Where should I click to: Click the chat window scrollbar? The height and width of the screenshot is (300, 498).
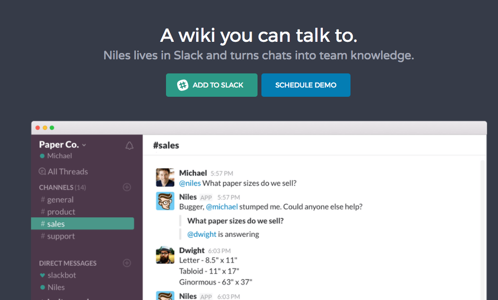click(482, 229)
